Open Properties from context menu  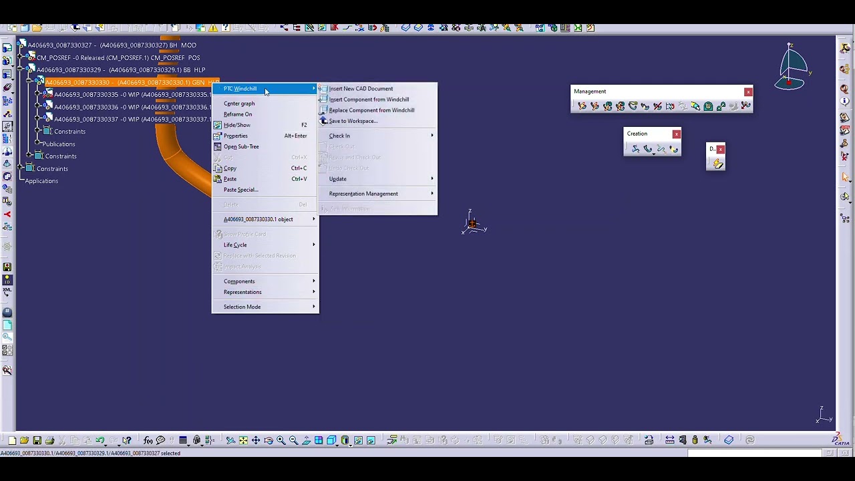tap(265, 136)
